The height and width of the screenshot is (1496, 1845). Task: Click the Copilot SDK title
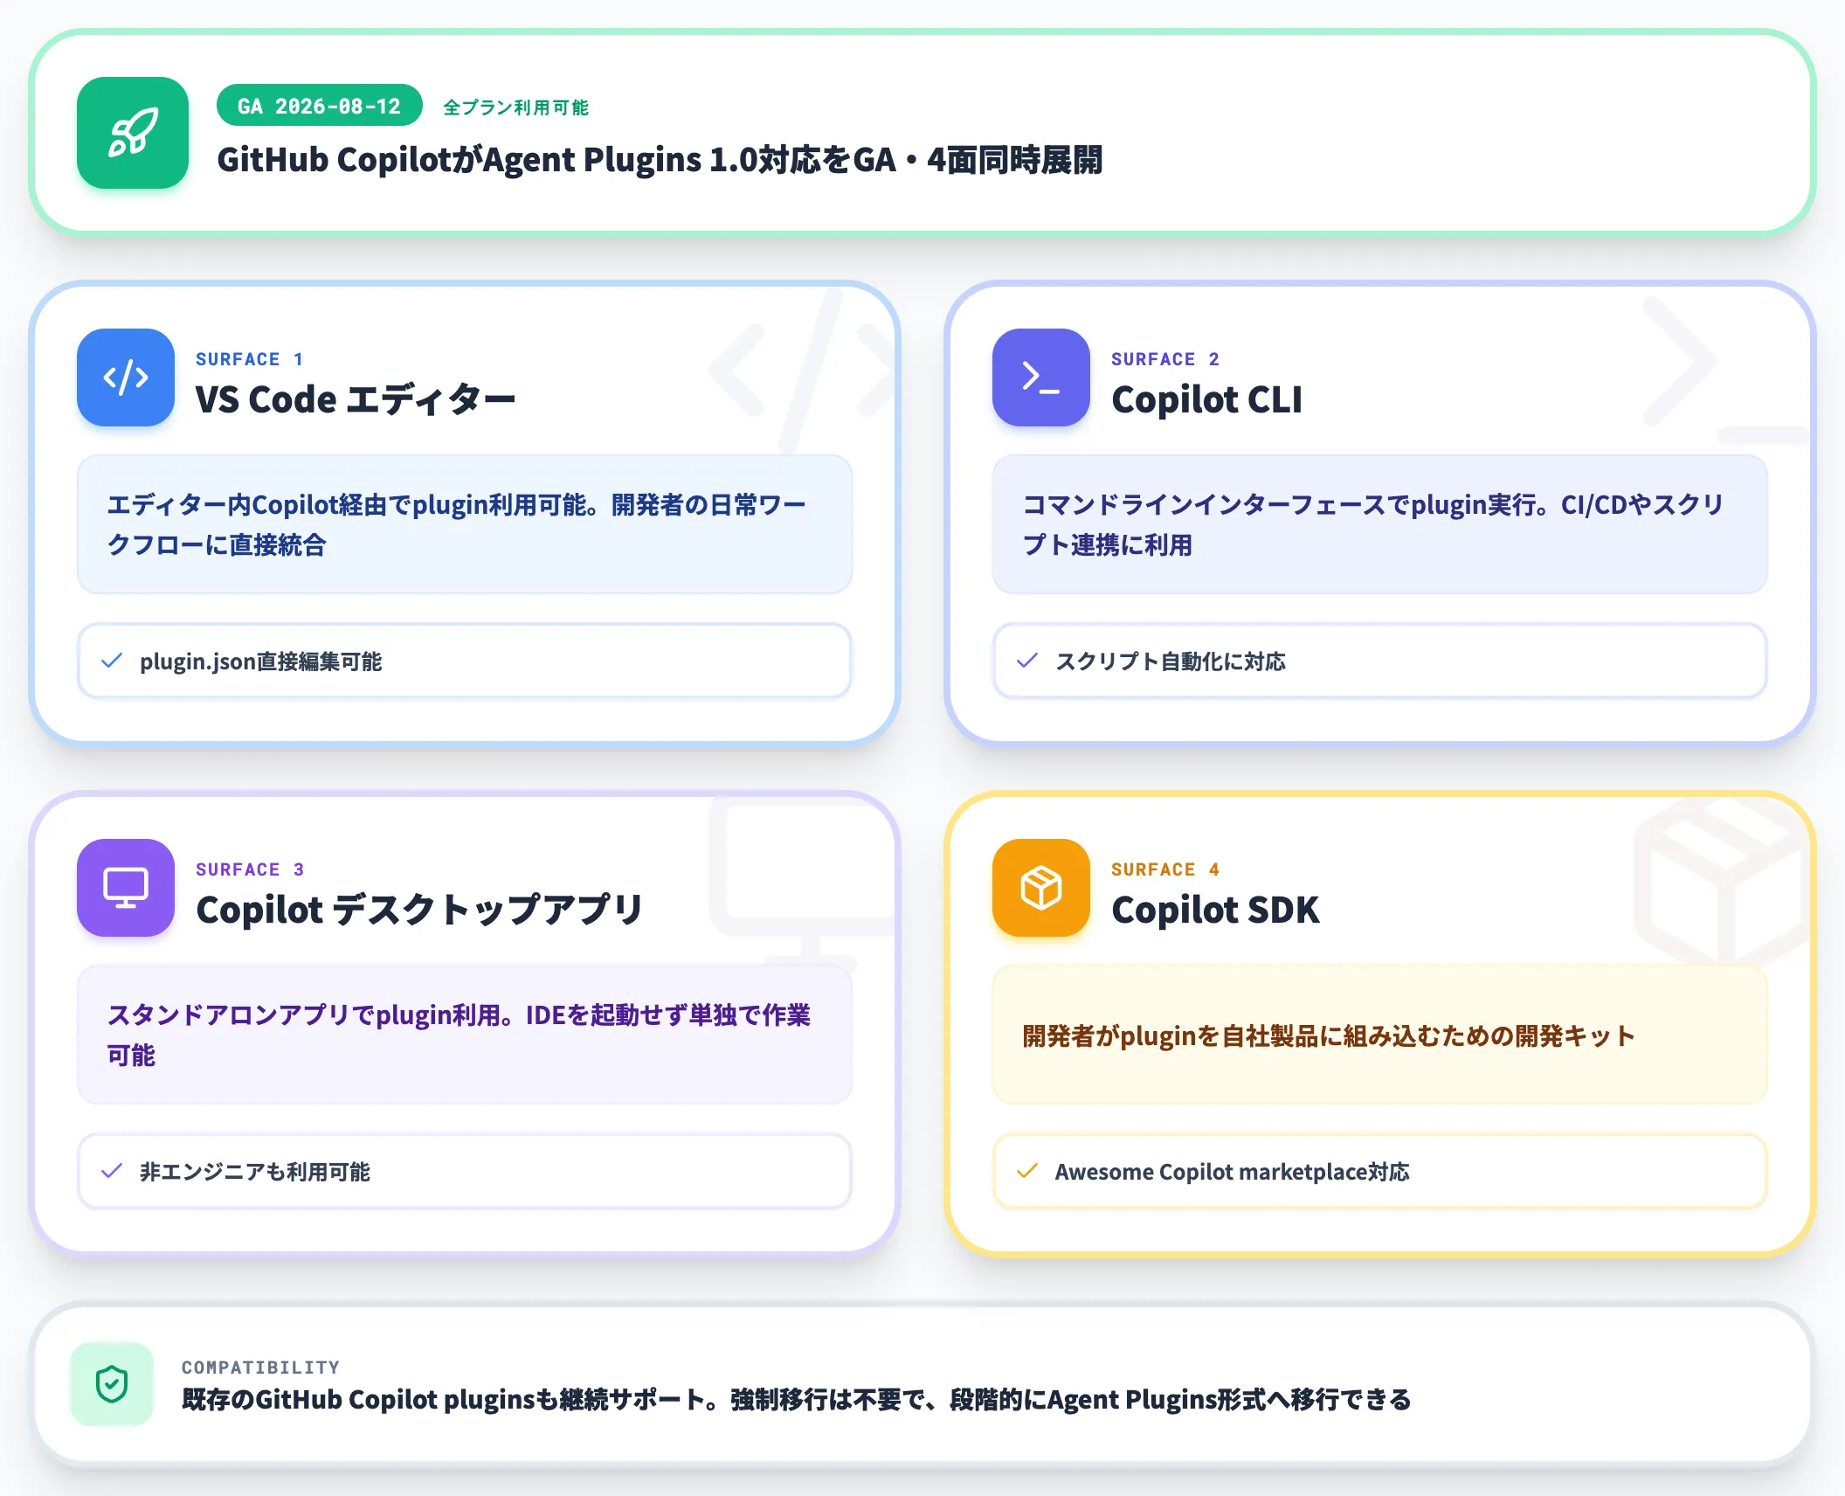(x=1215, y=911)
